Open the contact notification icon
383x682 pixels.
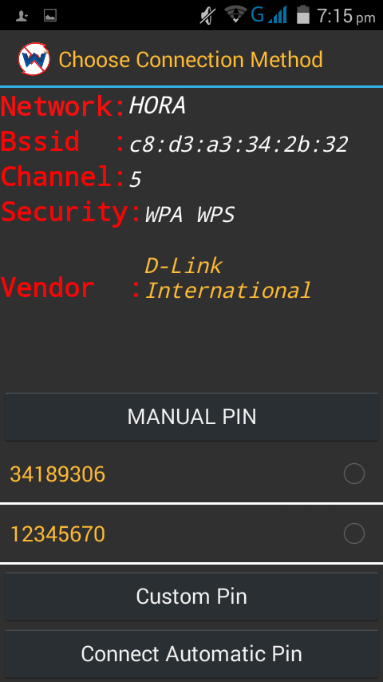tap(22, 16)
